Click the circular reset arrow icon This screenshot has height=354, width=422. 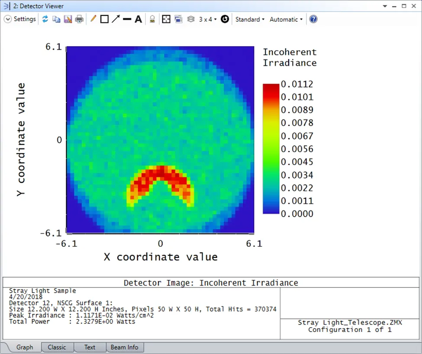click(x=225, y=19)
